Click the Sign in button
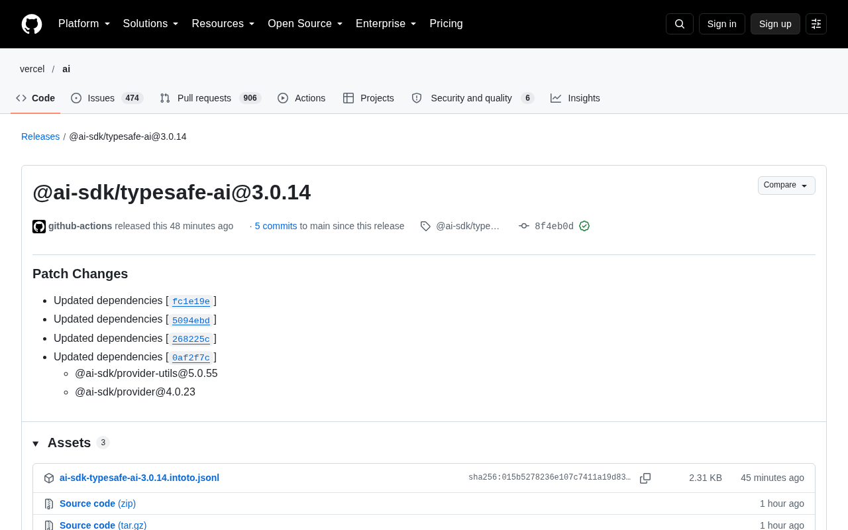This screenshot has height=530, width=848. tap(722, 24)
